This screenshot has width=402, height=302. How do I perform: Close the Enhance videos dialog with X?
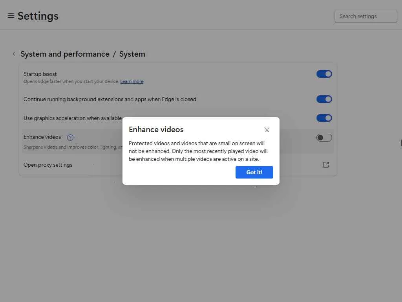(x=267, y=130)
